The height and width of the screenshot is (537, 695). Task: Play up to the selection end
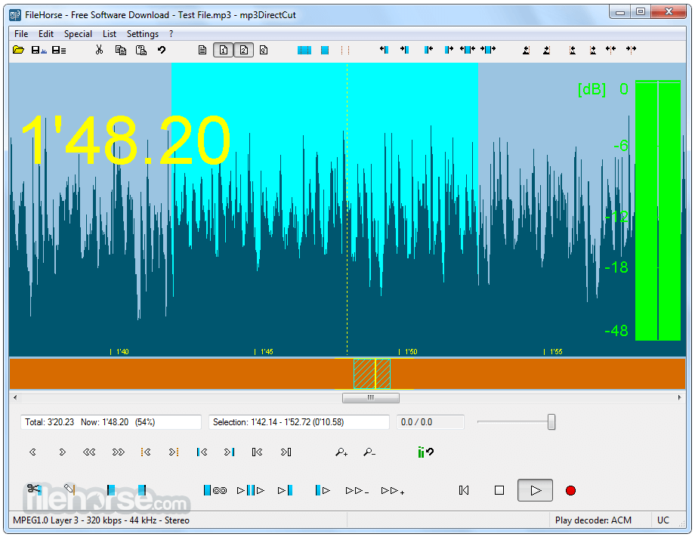285,490
